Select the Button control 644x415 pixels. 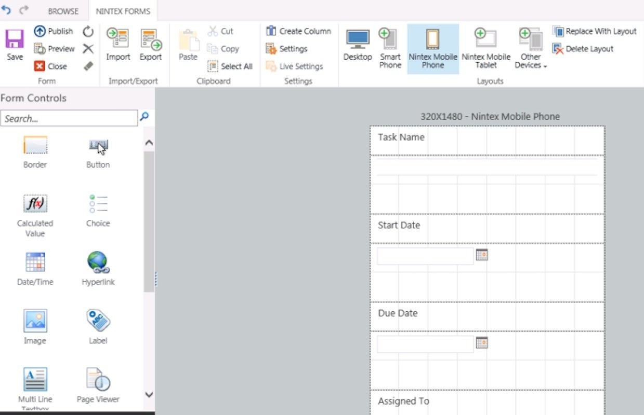tap(98, 153)
